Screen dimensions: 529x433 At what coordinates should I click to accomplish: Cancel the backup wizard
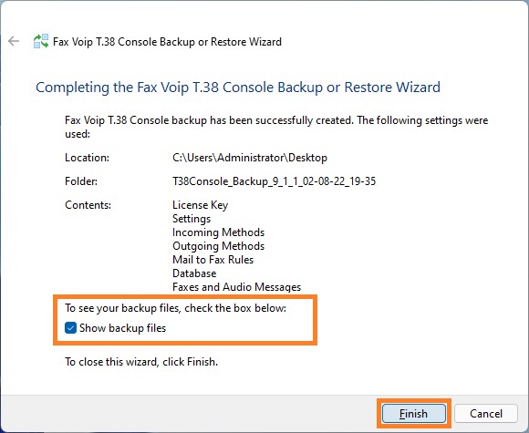click(x=486, y=414)
